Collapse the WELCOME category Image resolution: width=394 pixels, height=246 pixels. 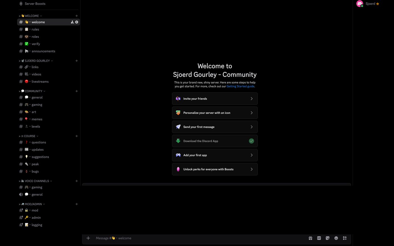[30, 16]
